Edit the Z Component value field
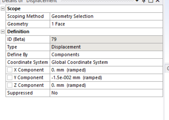Screen dimensions: 169x120 coord(106,85)
